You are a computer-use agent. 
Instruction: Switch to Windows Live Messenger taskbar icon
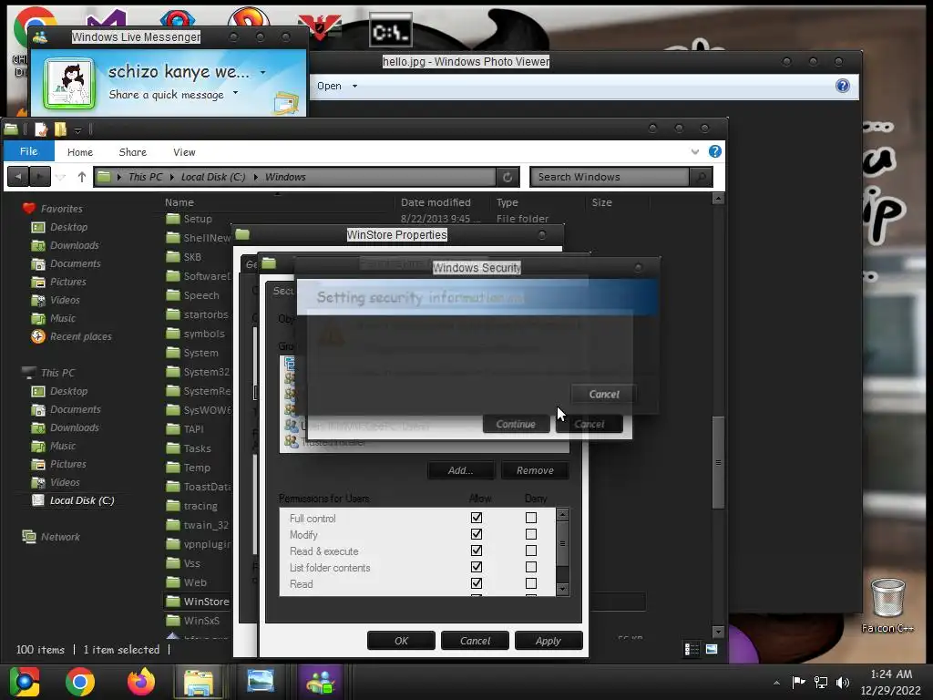tap(320, 682)
